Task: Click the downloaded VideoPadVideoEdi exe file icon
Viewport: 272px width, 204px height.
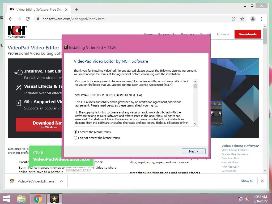Action: [x=12, y=181]
